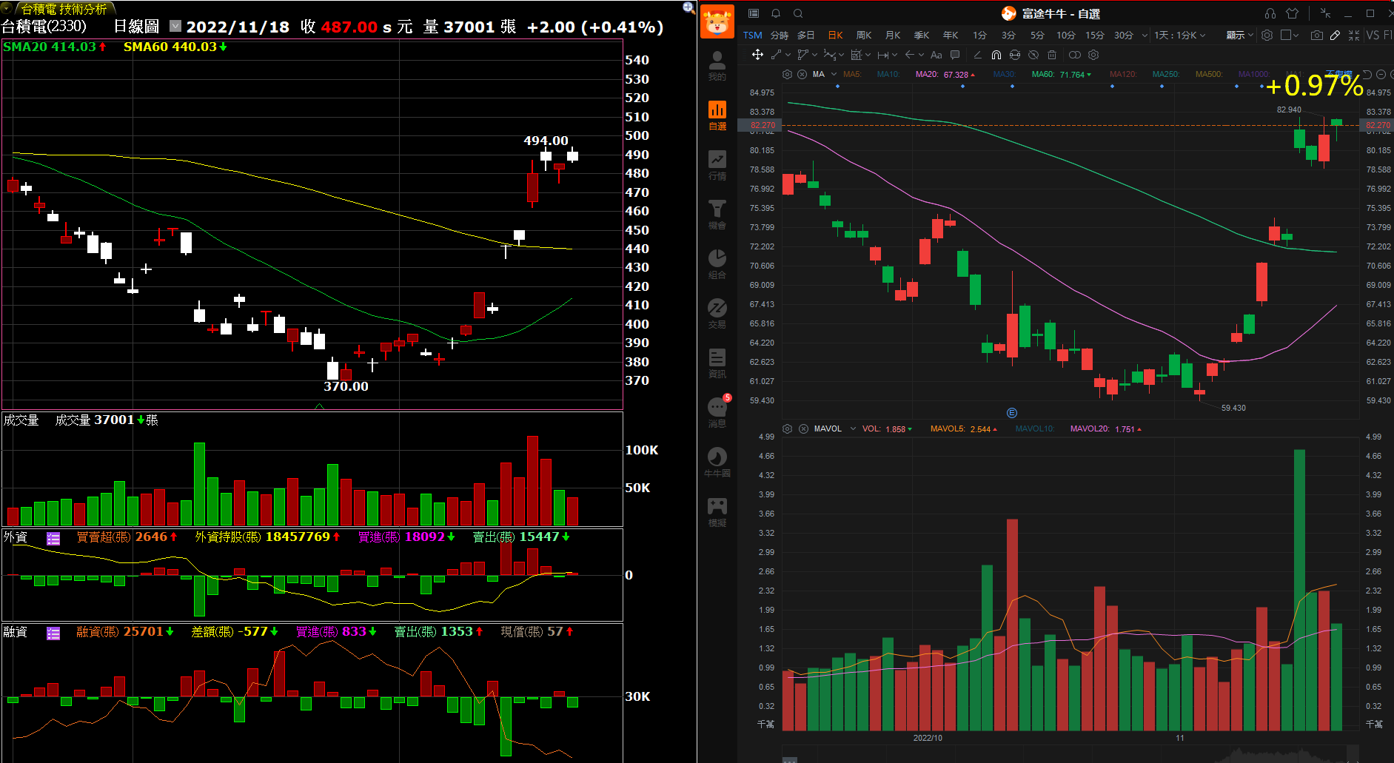Select the Aa text annotation tool
This screenshot has height=763, width=1394.
tap(936, 55)
